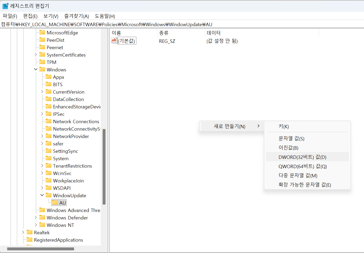The width and height of the screenshot is (364, 253).
Task: Open the 도움말(H) menu
Action: 105,16
